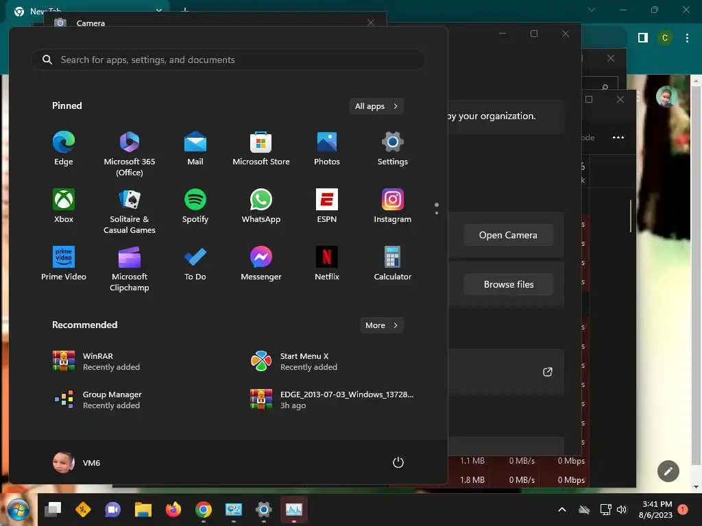The width and height of the screenshot is (702, 526).
Task: Switch to Chrome on the taskbar
Action: [x=203, y=510]
